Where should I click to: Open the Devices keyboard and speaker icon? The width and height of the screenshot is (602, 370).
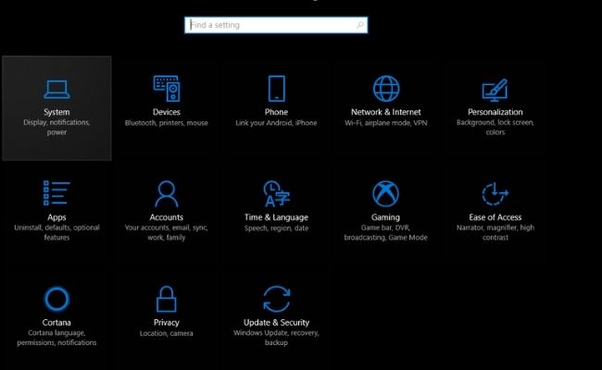(166, 89)
